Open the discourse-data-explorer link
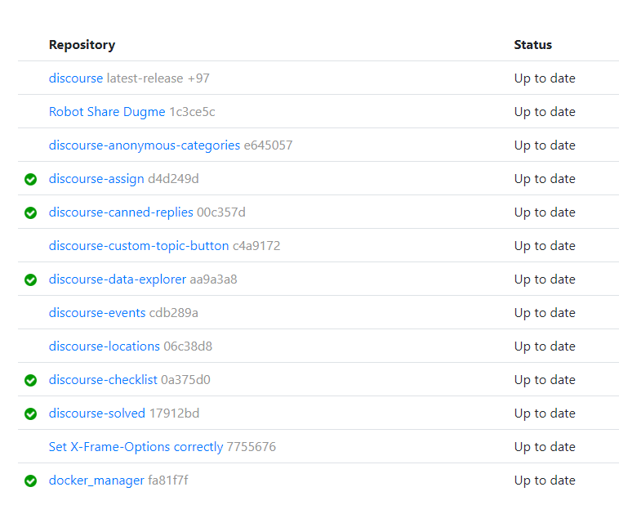The height and width of the screenshot is (514, 619). [118, 279]
